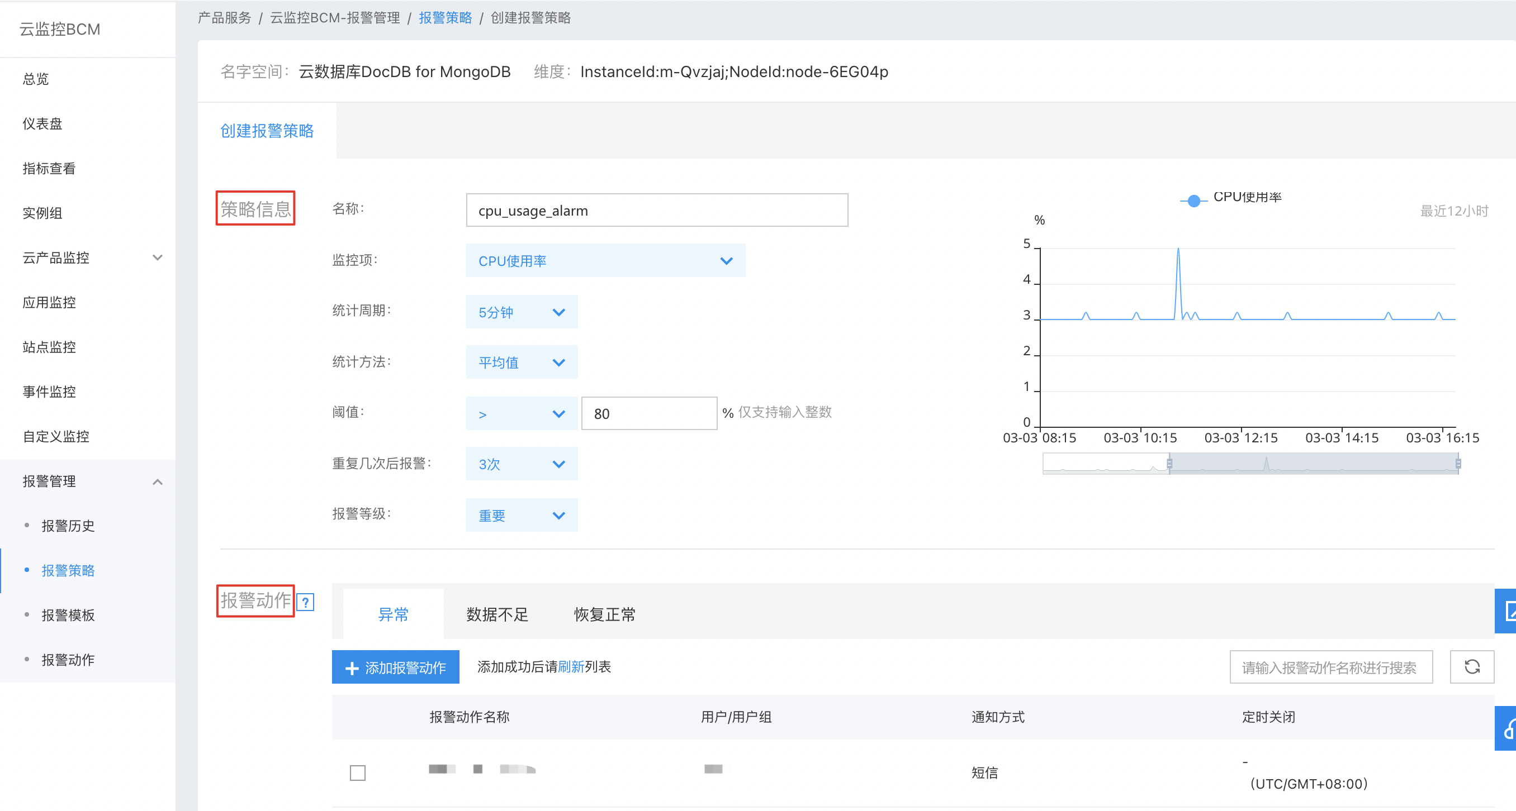Click the 云监控BCM-报警管理 breadcrumb
Screen dimensions: 1516x811
(x=335, y=18)
